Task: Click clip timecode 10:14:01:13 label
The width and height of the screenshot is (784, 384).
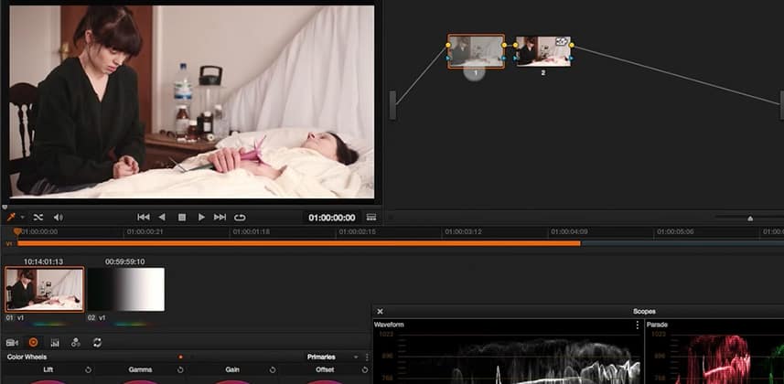Action: pos(44,261)
